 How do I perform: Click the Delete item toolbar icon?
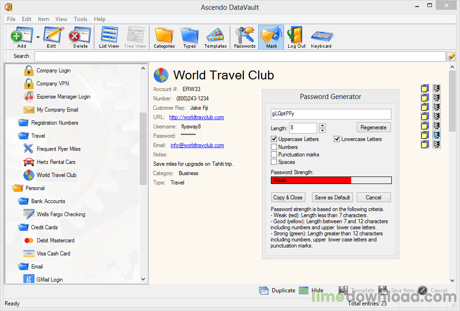(80, 37)
